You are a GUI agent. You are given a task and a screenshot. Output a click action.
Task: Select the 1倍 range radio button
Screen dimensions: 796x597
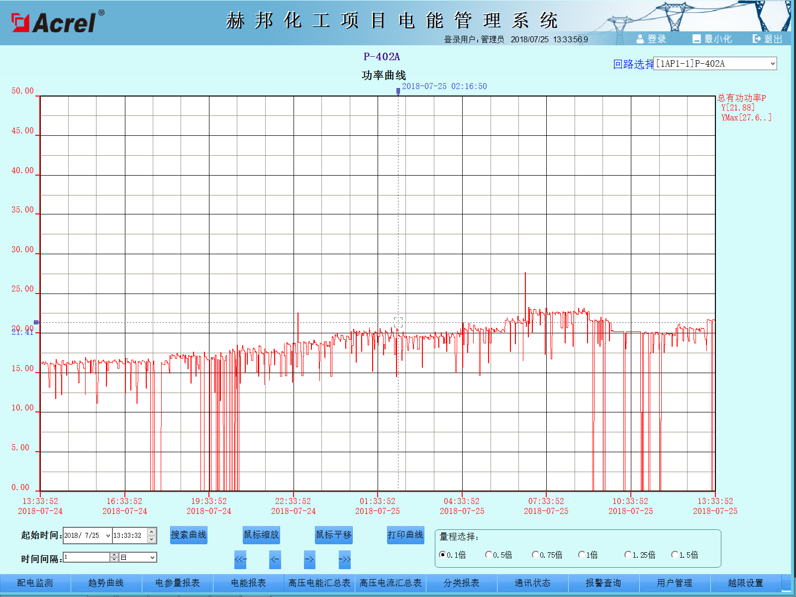point(582,555)
